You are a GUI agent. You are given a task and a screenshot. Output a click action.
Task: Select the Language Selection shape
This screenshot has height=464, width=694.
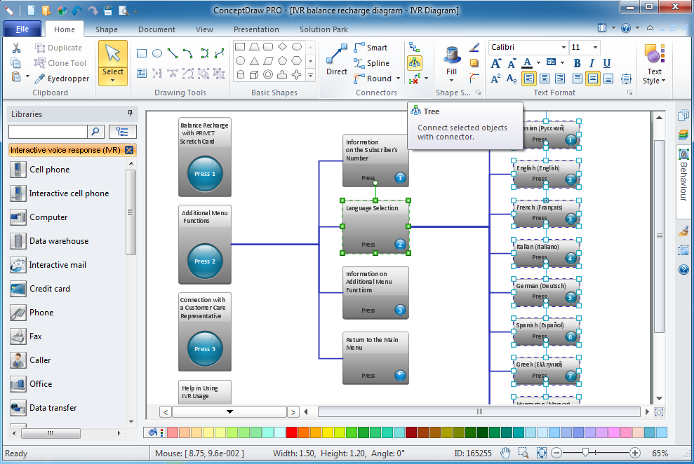point(375,226)
